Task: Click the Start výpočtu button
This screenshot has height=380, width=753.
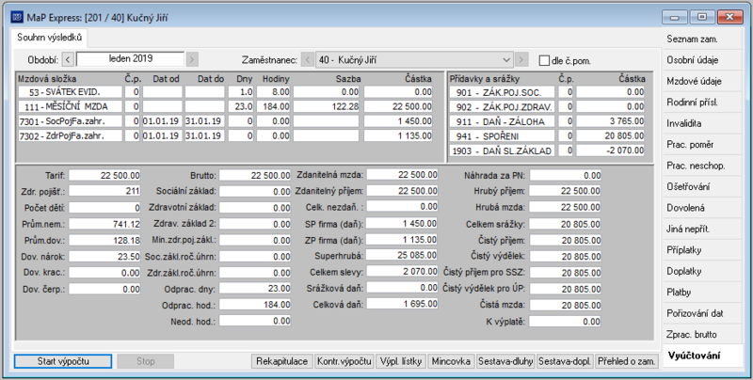Action: tap(63, 361)
